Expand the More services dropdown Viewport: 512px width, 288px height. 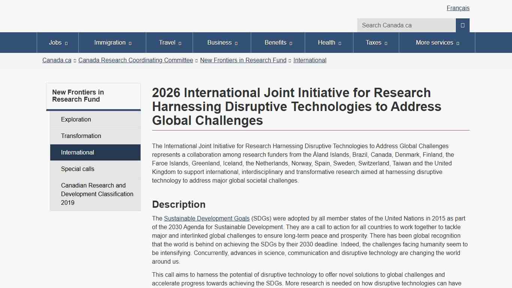(437, 42)
